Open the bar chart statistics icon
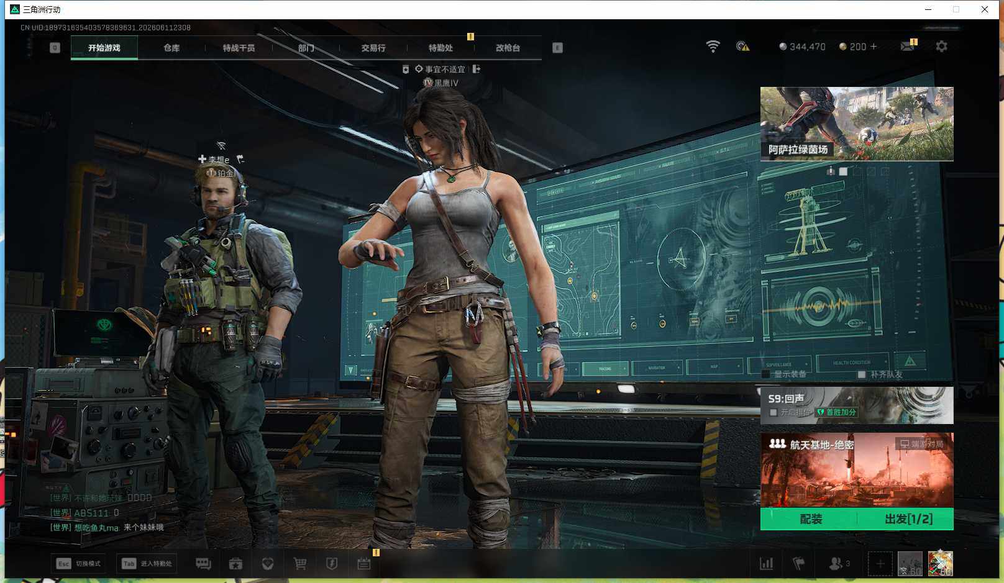Screen dimensions: 1004x583 tap(767, 564)
